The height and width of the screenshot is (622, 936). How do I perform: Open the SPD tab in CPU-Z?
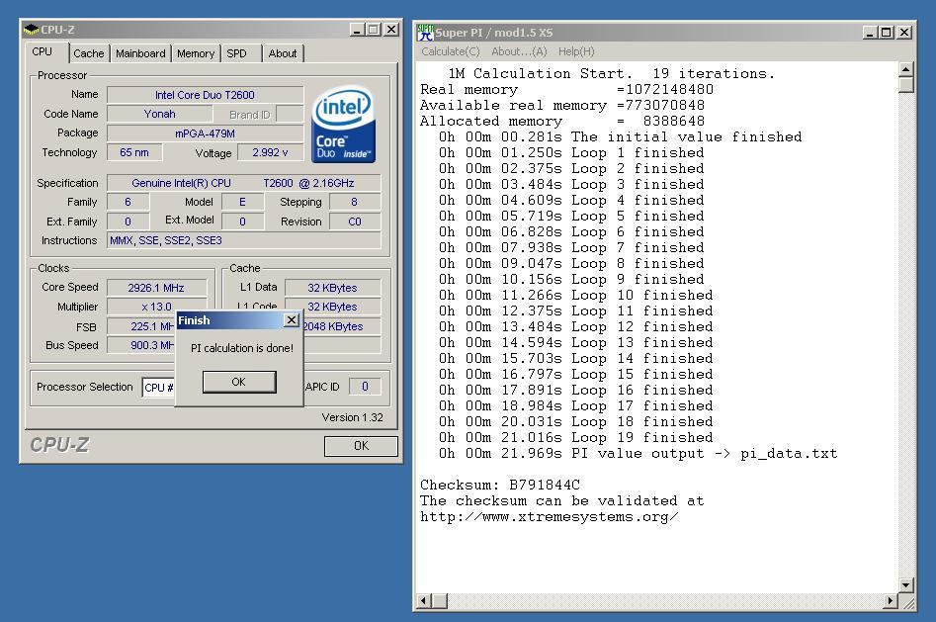coord(236,53)
